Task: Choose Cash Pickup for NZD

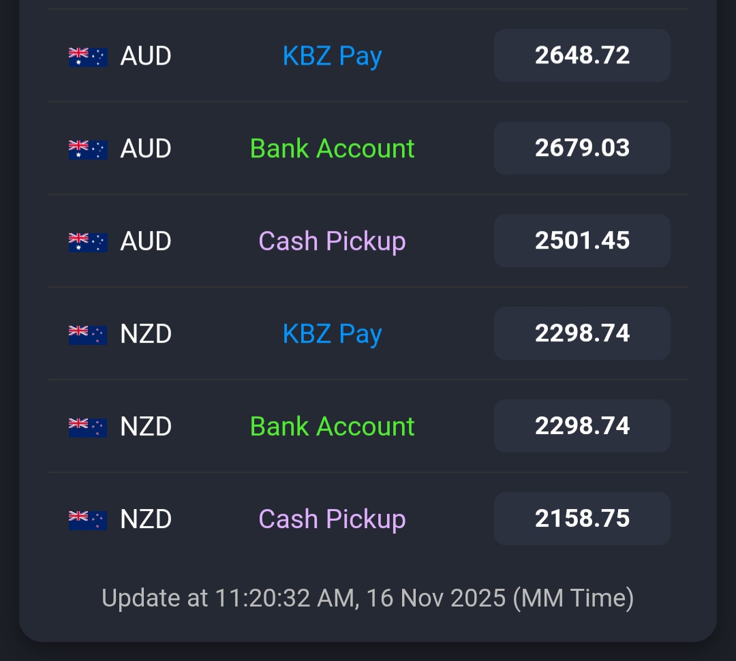Action: point(332,519)
